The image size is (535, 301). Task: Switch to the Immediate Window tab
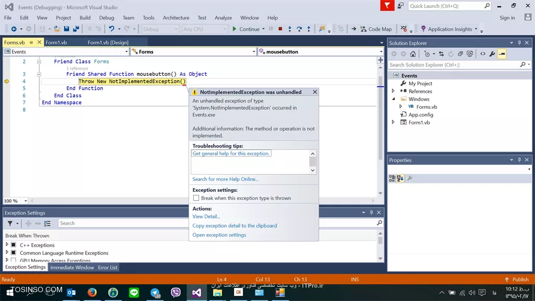coord(72,268)
